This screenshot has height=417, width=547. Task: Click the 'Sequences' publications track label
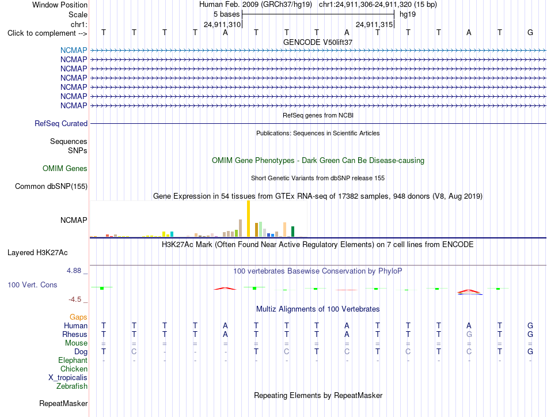69,141
